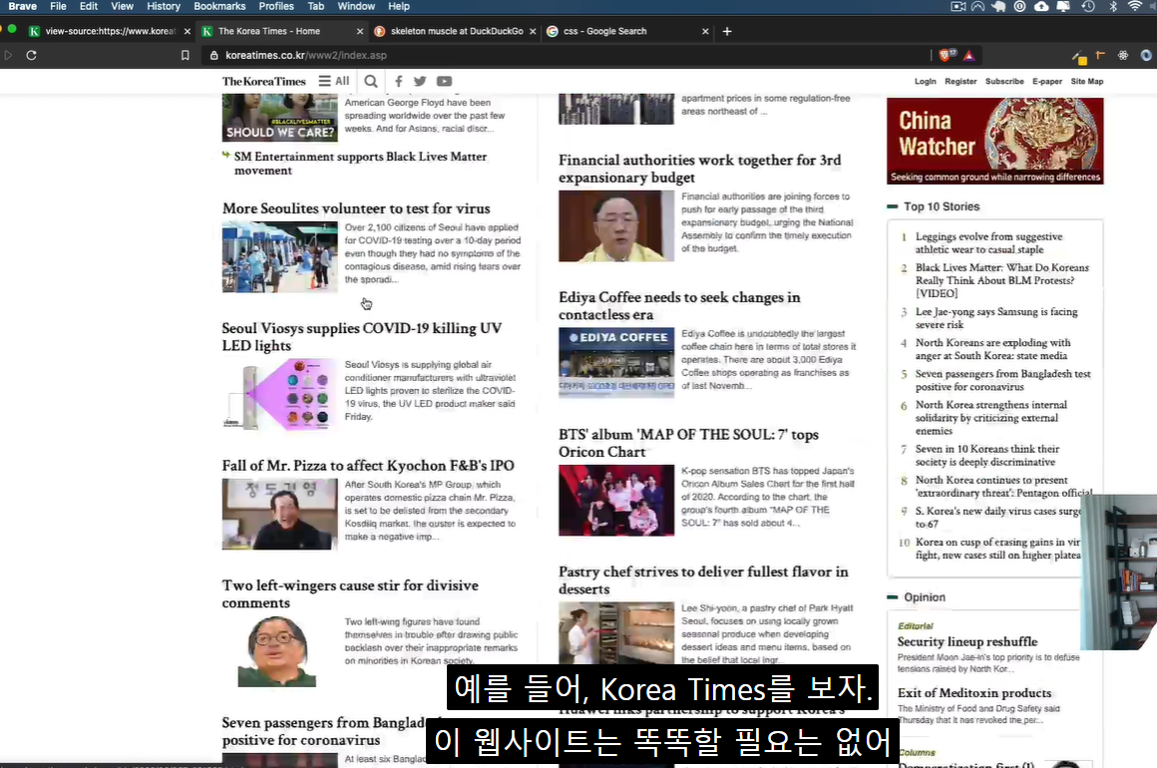Image resolution: width=1157 pixels, height=768 pixels.
Task: Open a new tab with the plus button
Action: [727, 31]
